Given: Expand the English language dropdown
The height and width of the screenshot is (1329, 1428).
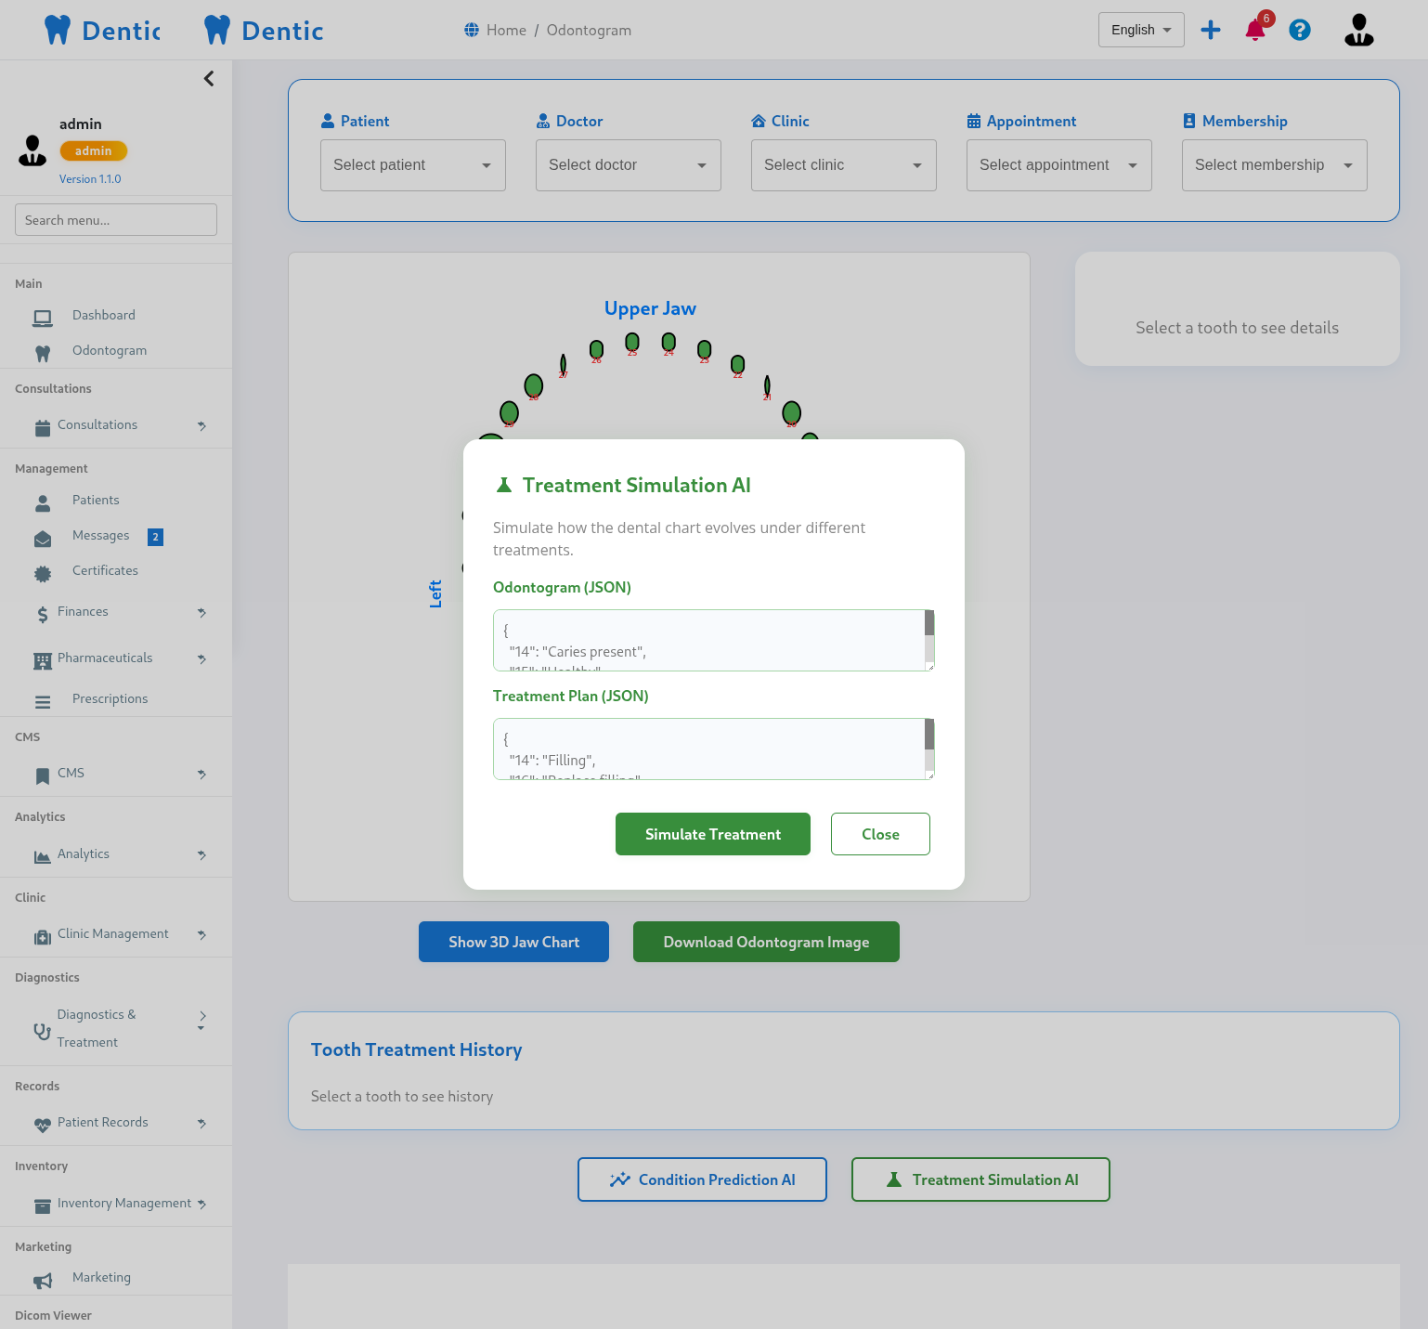Looking at the screenshot, I should pyautogui.click(x=1140, y=30).
